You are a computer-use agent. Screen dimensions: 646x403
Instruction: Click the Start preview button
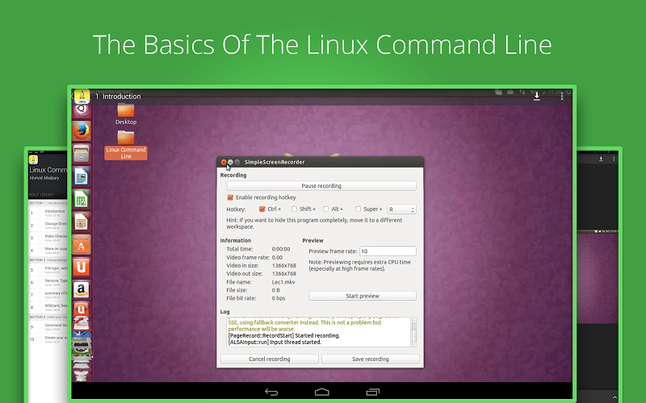point(363,296)
